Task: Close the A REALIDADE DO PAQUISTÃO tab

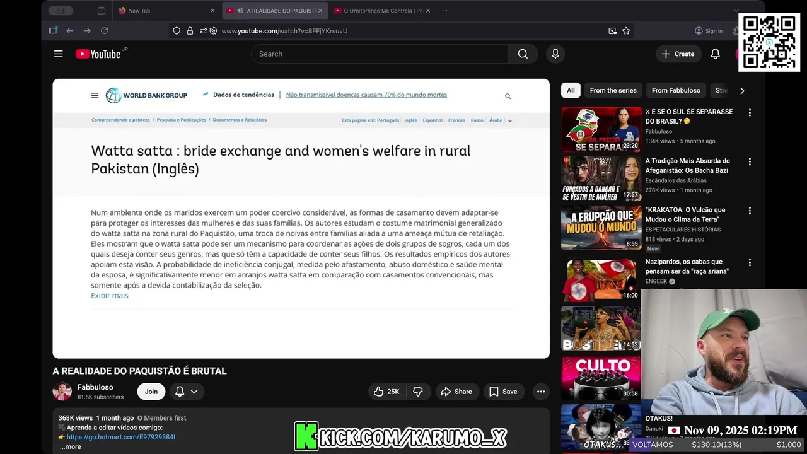Action: click(320, 11)
